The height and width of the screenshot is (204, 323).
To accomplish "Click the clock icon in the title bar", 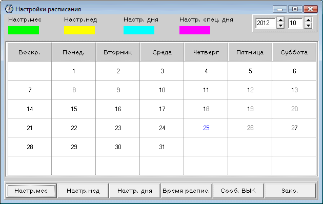I will (9, 9).
